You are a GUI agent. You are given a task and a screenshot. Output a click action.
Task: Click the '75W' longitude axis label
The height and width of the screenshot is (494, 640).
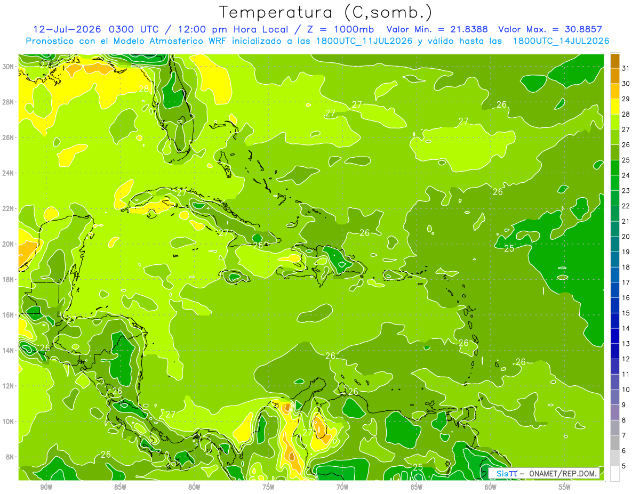(x=268, y=487)
